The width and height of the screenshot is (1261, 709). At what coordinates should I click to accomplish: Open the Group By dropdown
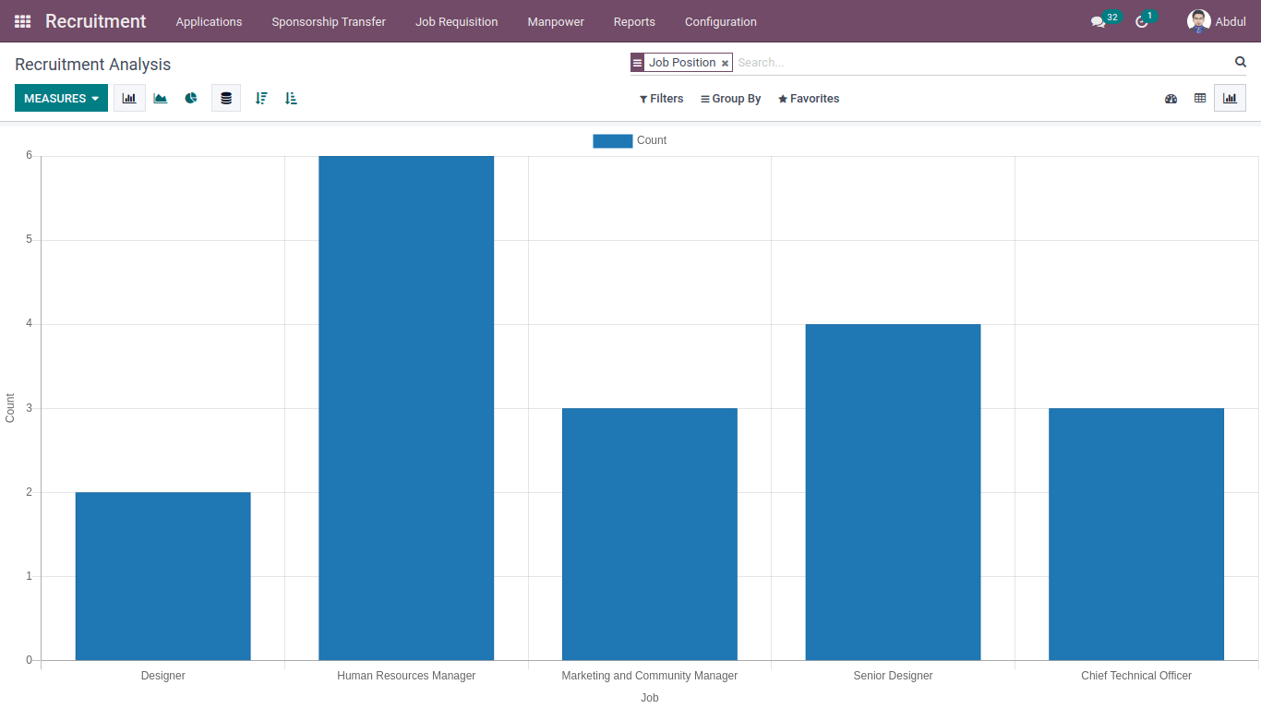point(730,99)
